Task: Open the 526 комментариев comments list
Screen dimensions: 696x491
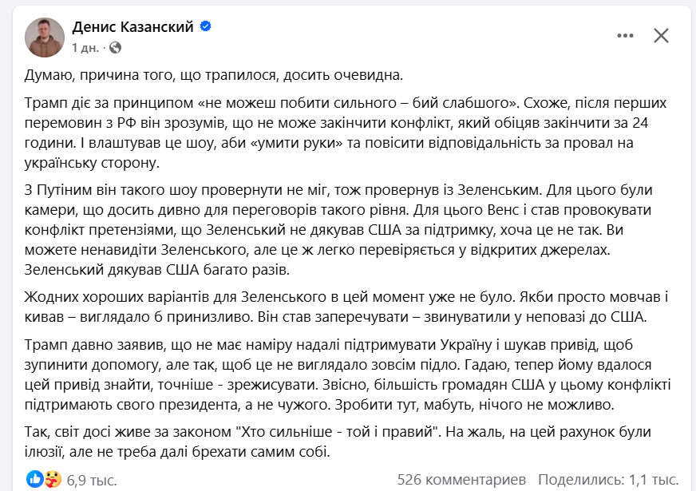Action: coord(461,480)
